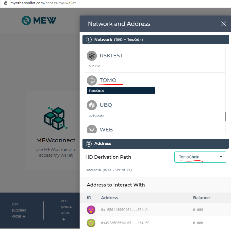Choose the UBQ network name
This screenshot has height=229, width=231.
[x=106, y=105]
